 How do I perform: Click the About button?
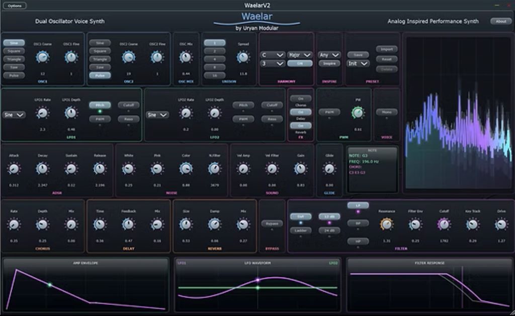coord(501,22)
